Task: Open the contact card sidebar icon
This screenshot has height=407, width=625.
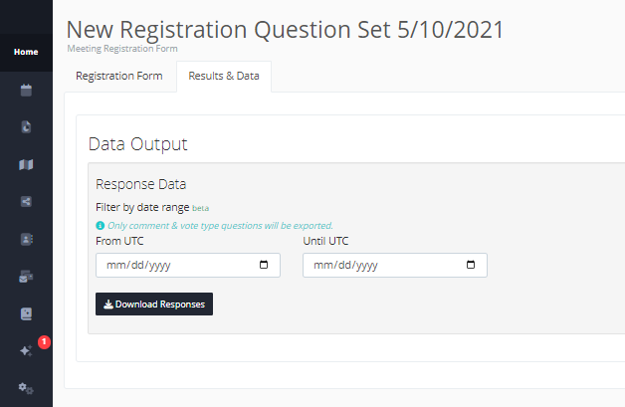Action: 26,239
